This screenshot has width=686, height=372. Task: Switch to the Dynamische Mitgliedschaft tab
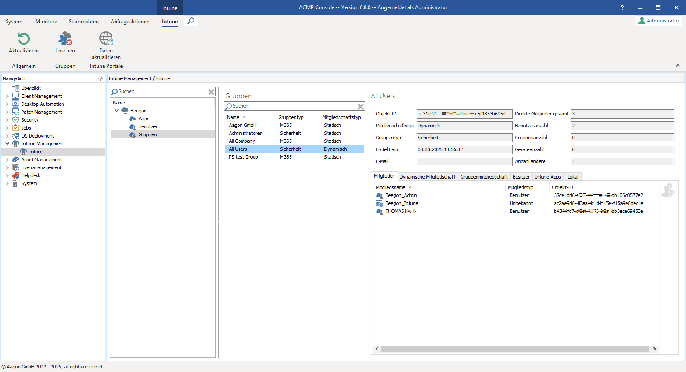pos(427,177)
